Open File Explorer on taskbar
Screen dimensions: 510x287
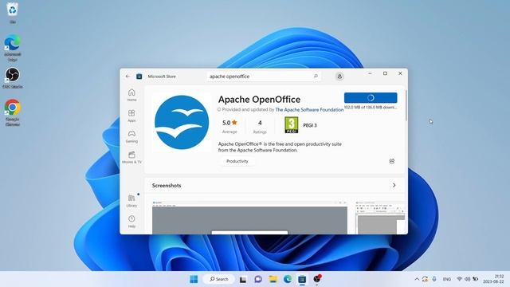[273, 279]
